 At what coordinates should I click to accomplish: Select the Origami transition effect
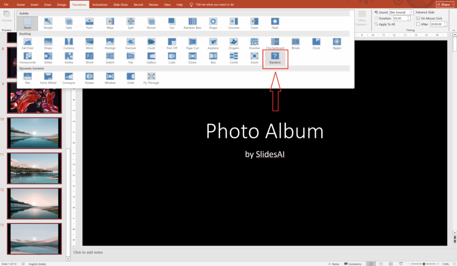(234, 43)
